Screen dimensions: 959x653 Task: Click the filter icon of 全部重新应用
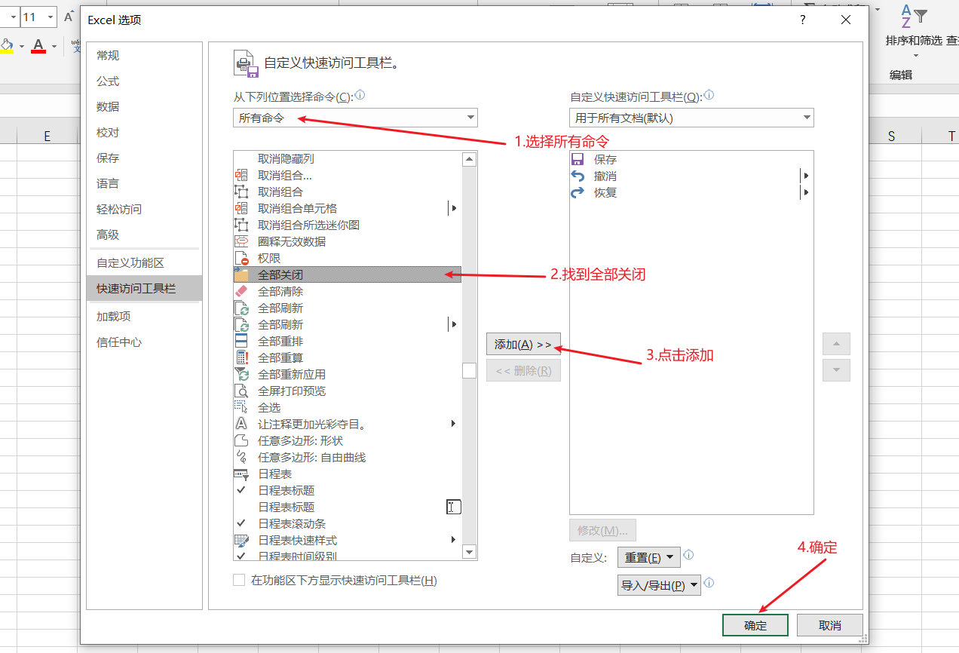click(x=241, y=374)
